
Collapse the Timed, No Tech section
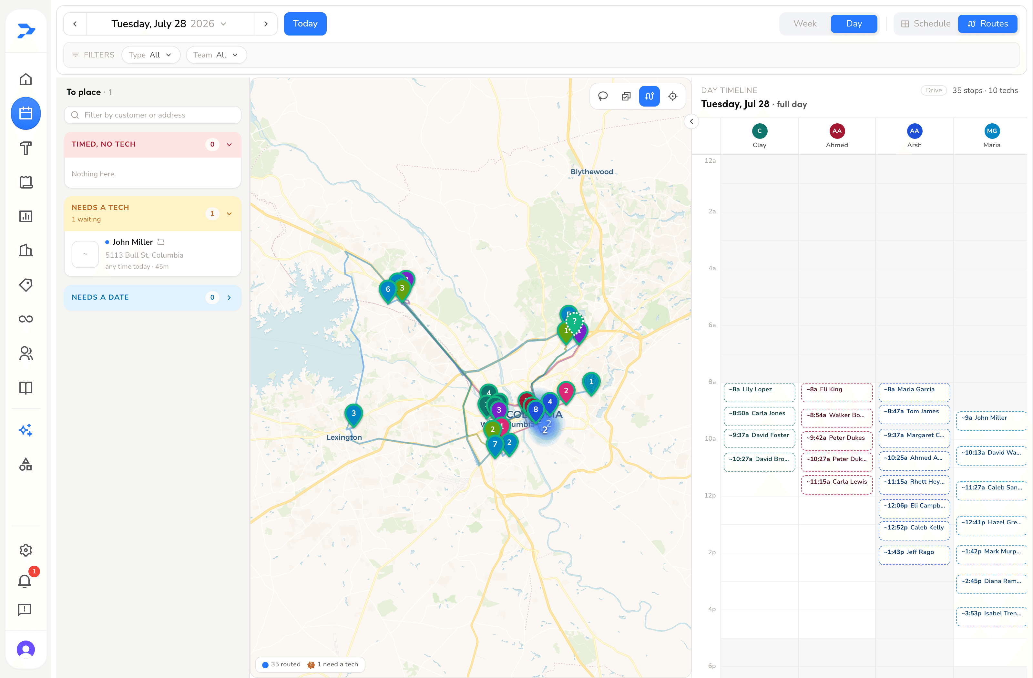(229, 145)
